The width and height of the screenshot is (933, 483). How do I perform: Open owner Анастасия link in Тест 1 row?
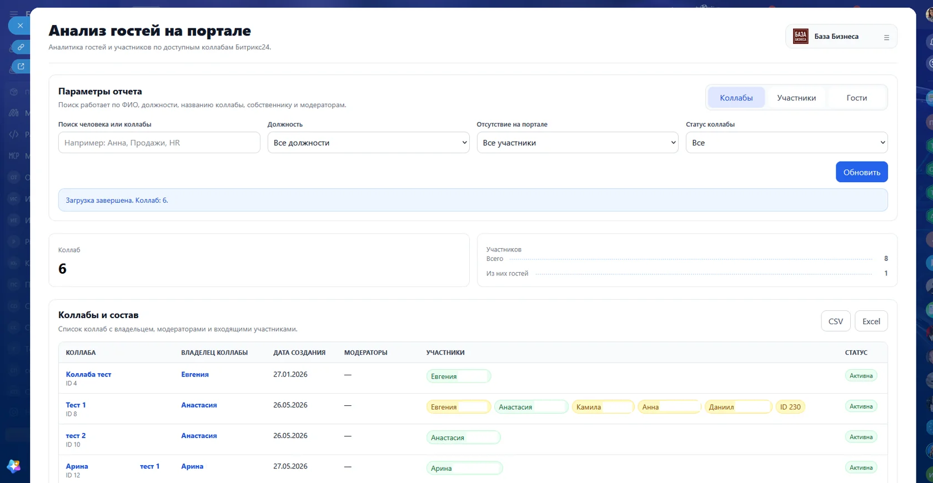pyautogui.click(x=199, y=405)
